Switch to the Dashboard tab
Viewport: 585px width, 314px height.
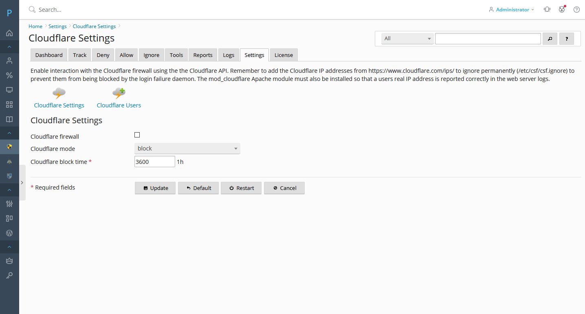point(49,55)
